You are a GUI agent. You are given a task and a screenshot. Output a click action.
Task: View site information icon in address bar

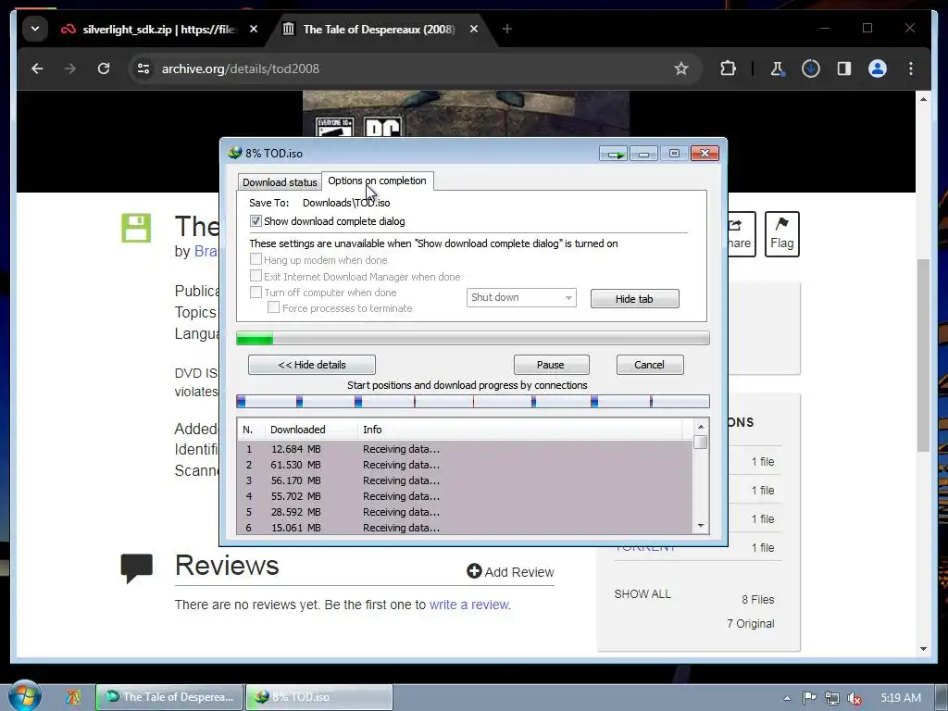tap(143, 69)
